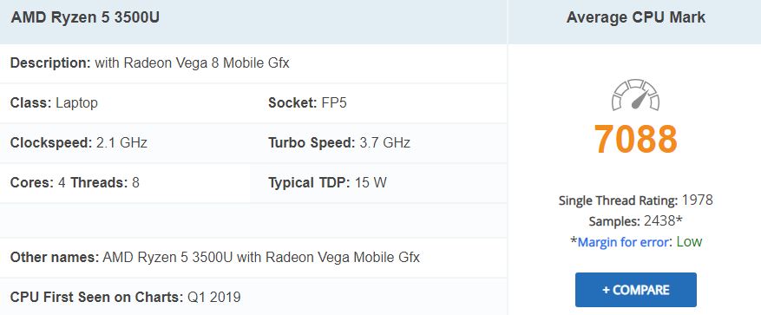The width and height of the screenshot is (761, 315).
Task: Click the + COMPARE button
Action: [636, 290]
